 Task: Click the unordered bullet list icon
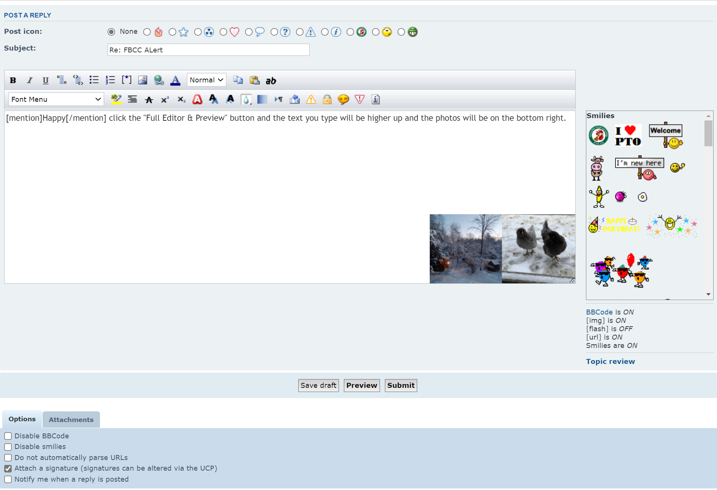(x=94, y=80)
